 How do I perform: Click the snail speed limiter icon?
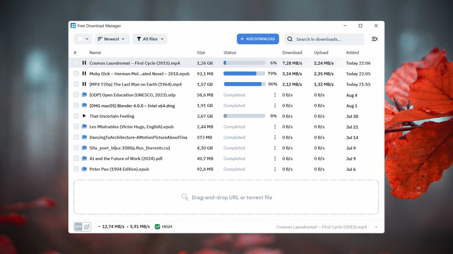86,227
